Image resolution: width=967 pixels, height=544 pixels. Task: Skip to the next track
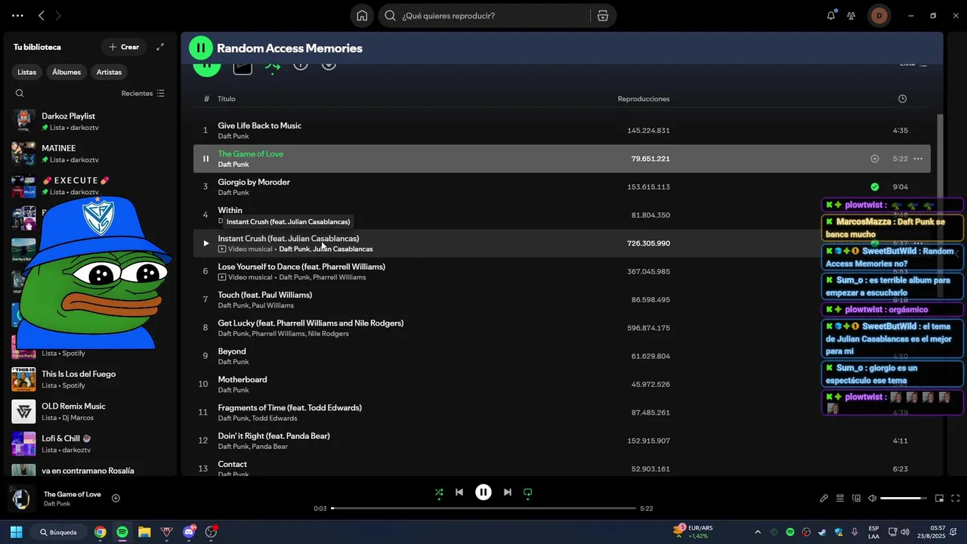click(x=508, y=492)
